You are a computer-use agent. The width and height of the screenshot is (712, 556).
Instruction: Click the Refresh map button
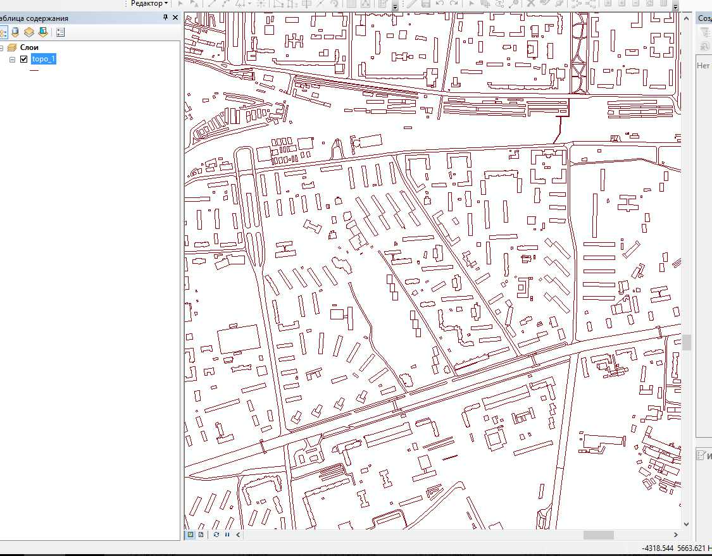pyautogui.click(x=216, y=535)
